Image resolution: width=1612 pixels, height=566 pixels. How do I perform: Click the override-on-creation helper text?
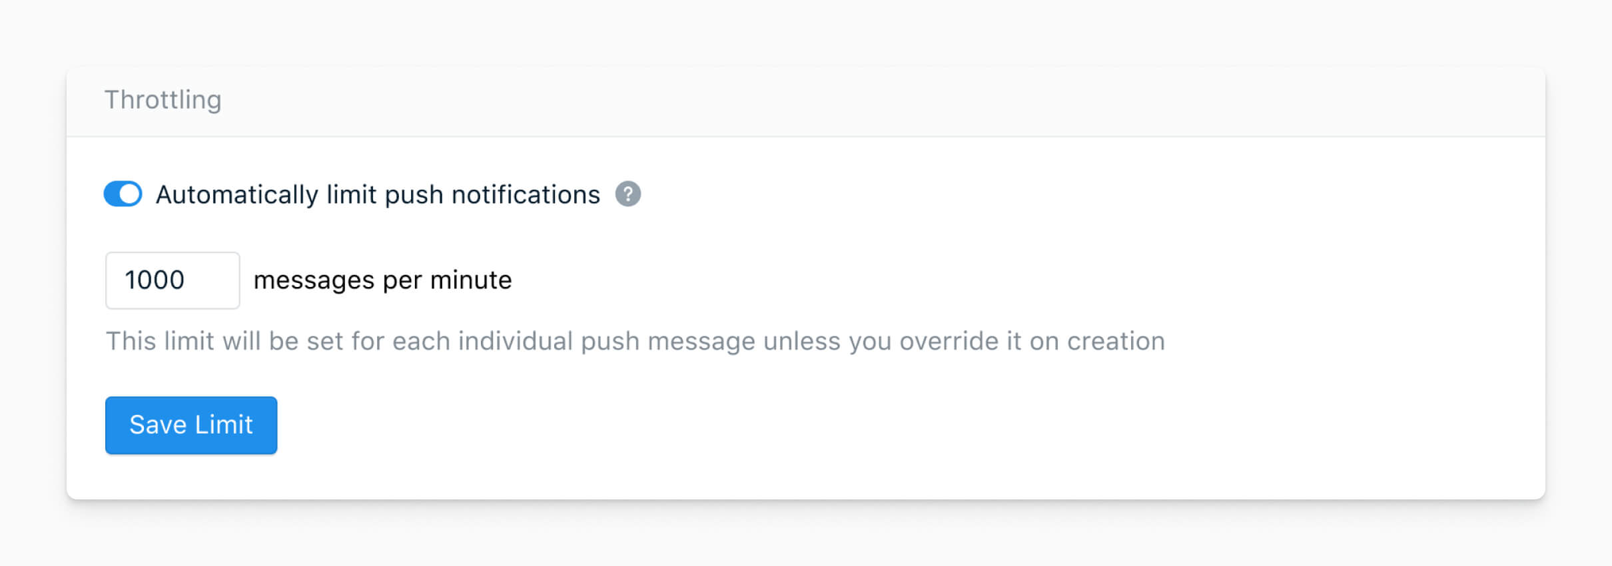tap(635, 341)
